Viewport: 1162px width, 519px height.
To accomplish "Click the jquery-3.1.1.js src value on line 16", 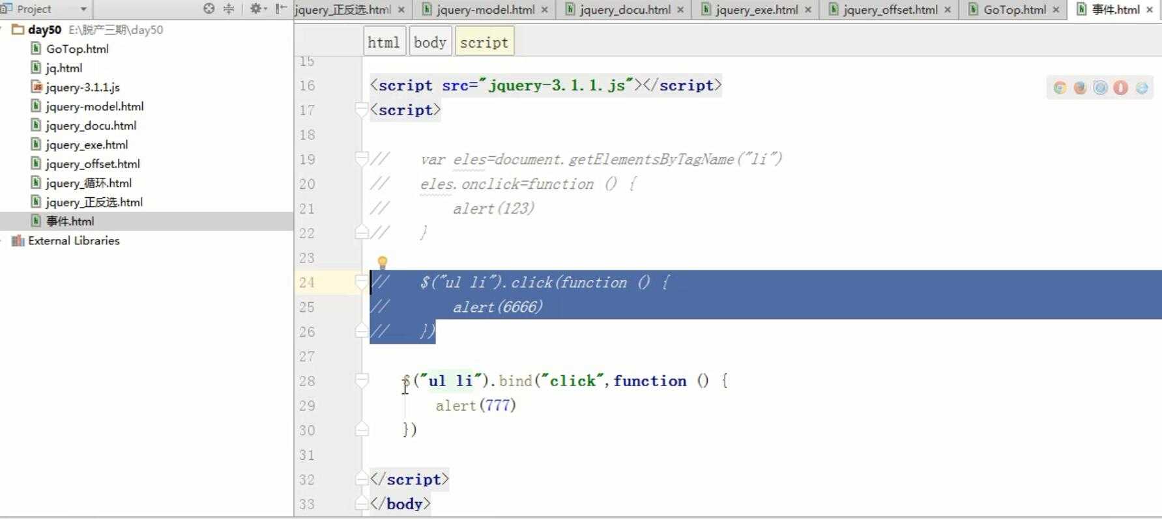I will point(557,85).
